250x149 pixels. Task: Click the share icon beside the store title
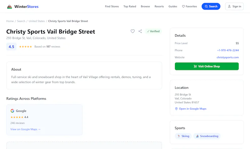[x=140, y=31]
